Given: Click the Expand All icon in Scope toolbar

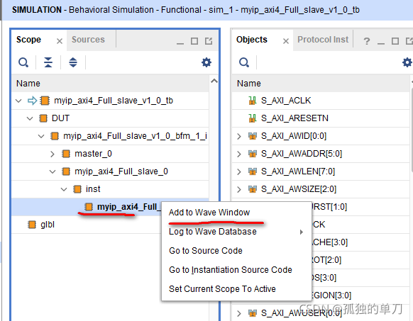Looking at the screenshot, I should (x=73, y=62).
